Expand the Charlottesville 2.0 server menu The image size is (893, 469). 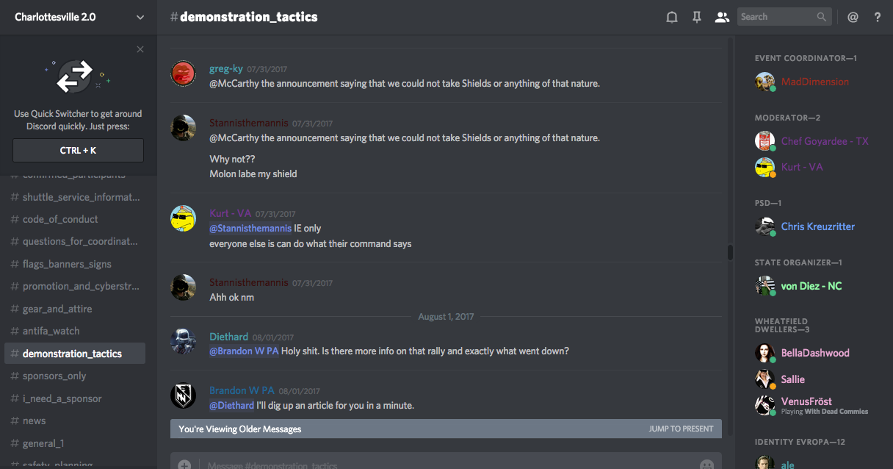140,17
